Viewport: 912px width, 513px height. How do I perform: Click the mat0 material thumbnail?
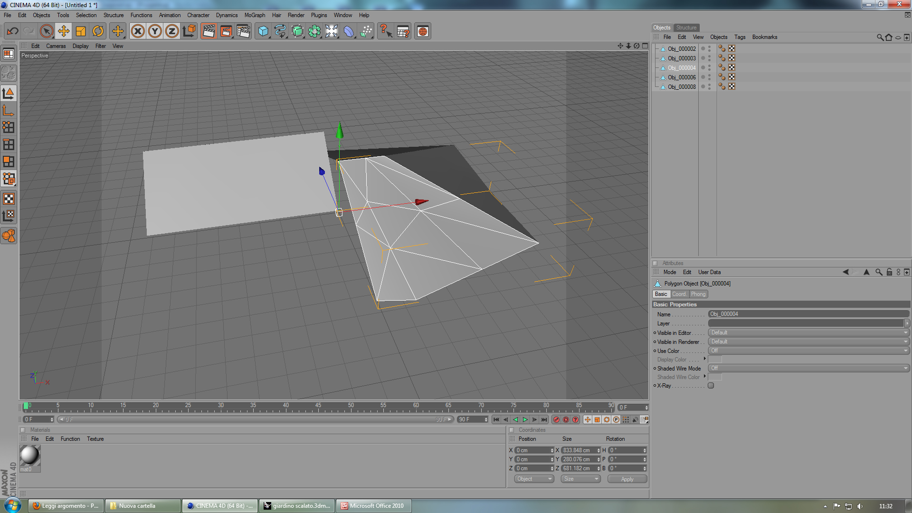(29, 456)
